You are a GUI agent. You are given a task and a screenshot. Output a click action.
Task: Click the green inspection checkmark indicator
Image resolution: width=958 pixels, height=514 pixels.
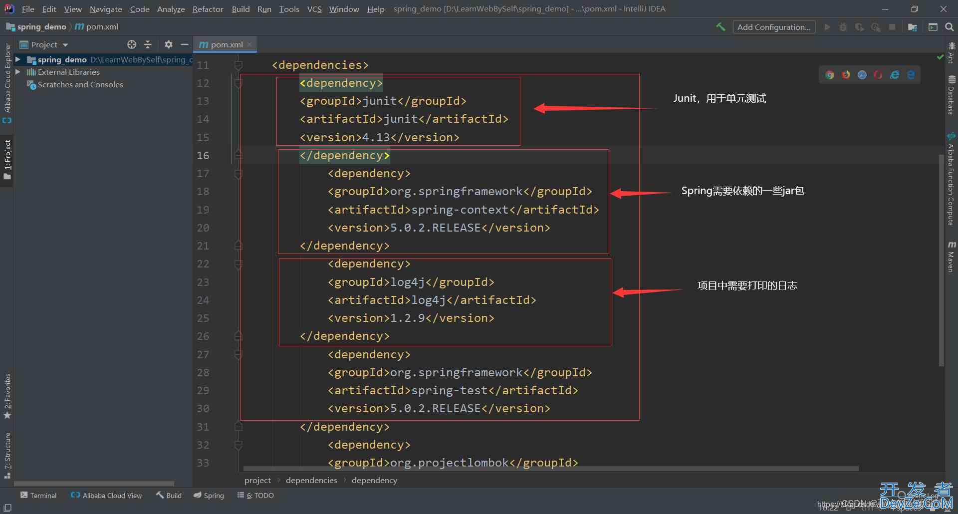[941, 57]
